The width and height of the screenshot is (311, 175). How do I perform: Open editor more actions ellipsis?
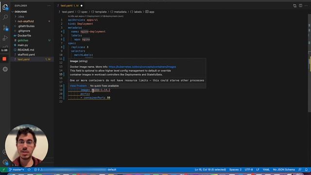click(306, 6)
